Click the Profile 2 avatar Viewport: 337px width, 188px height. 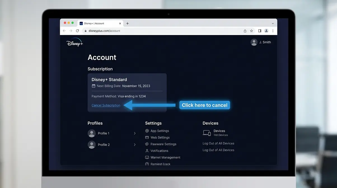[92, 145]
